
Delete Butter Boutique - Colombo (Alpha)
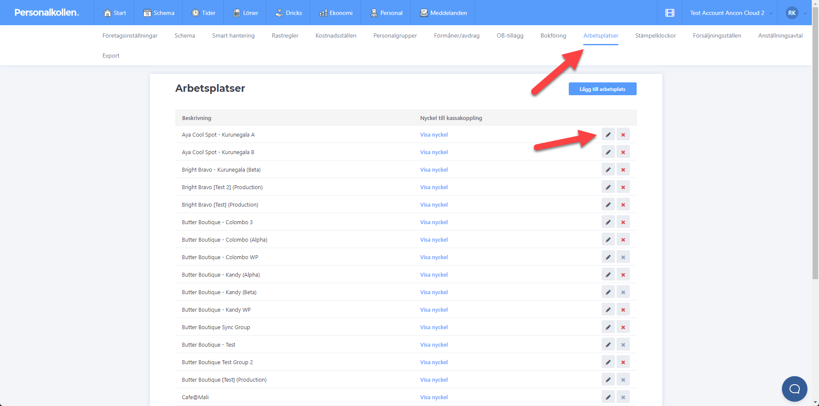tap(623, 240)
